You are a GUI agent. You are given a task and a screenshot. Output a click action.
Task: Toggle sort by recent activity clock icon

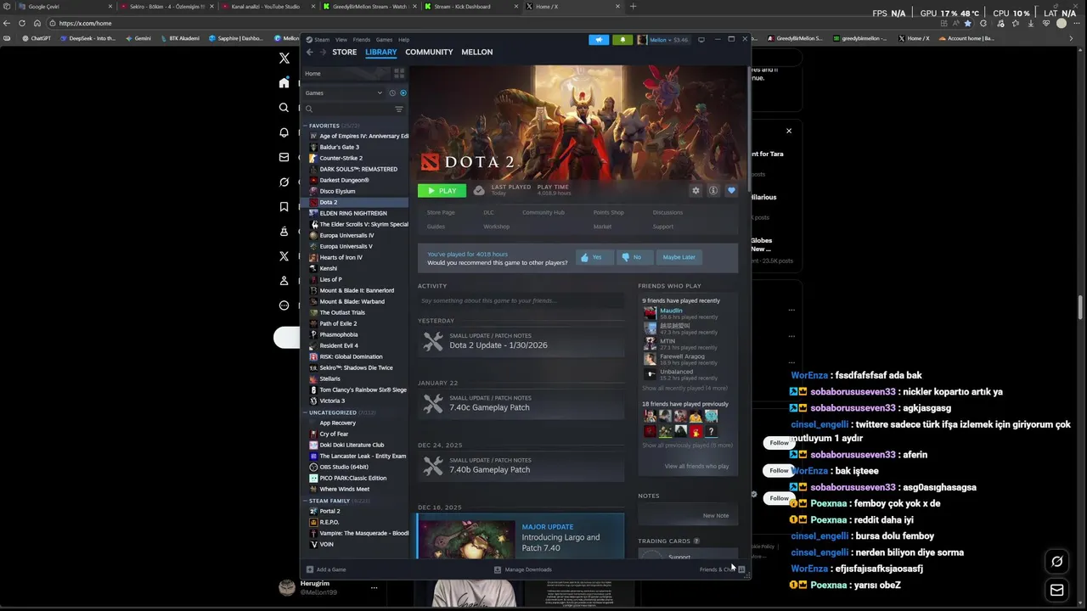(x=392, y=92)
